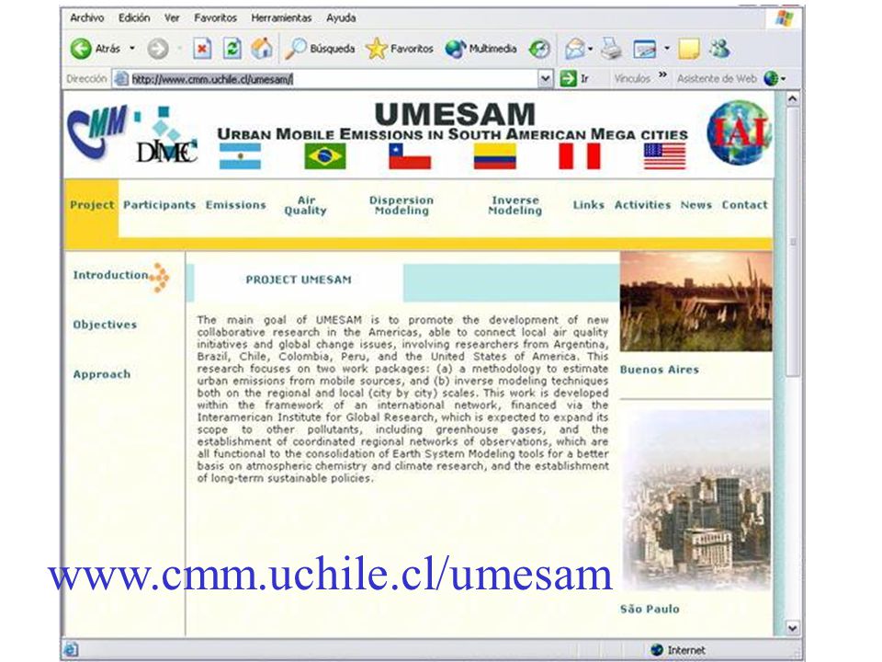Image resolution: width=882 pixels, height=662 pixels.
Task: Expand the Vínculos chevron
Action: [662, 74]
